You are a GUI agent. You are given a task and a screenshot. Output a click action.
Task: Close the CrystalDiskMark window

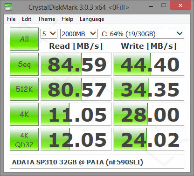click(x=180, y=5)
